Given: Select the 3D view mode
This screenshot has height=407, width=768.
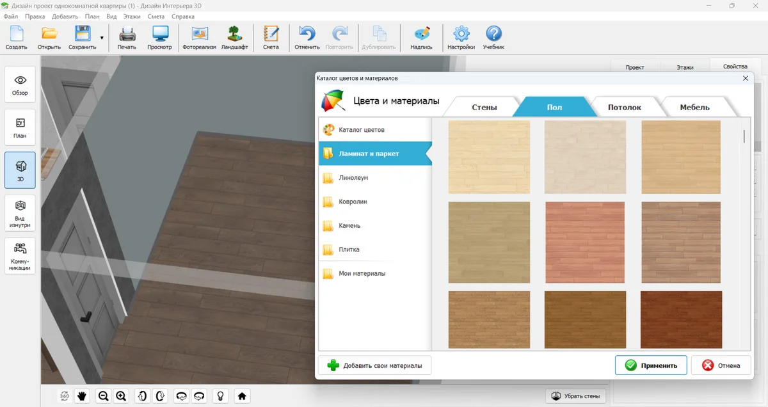Looking at the screenshot, I should [20, 170].
